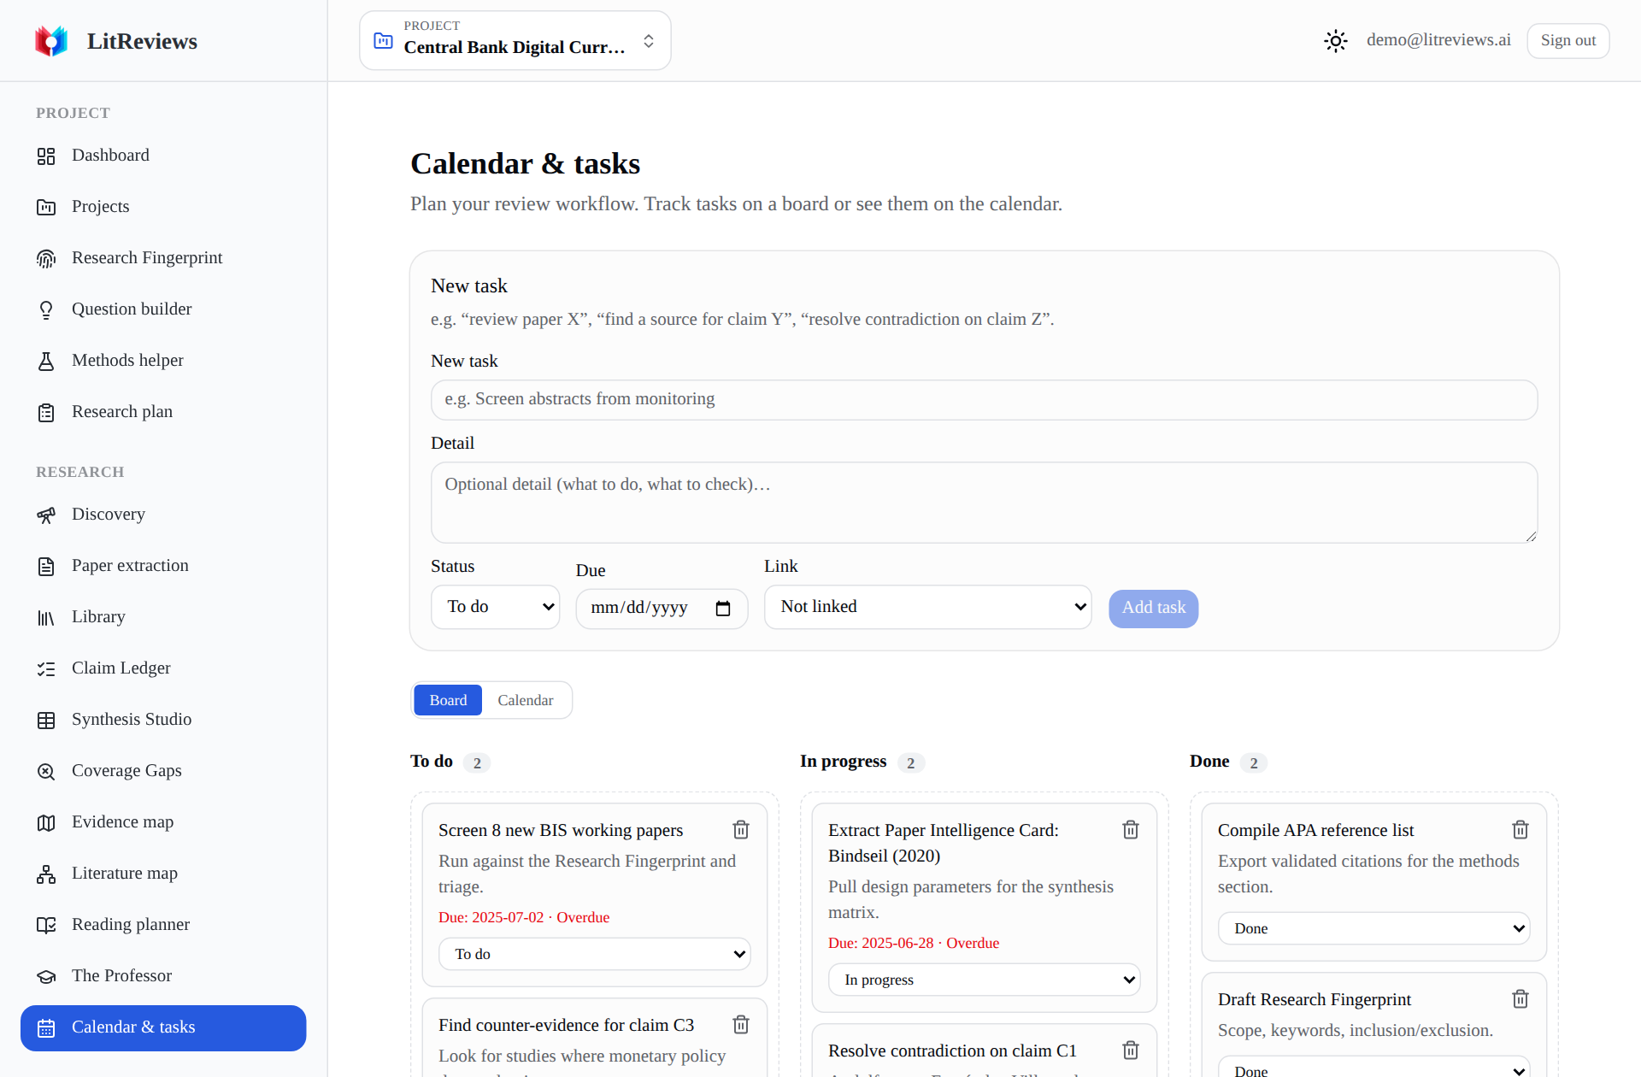The width and height of the screenshot is (1641, 1077).
Task: Focus the New task title field
Action: click(x=984, y=400)
